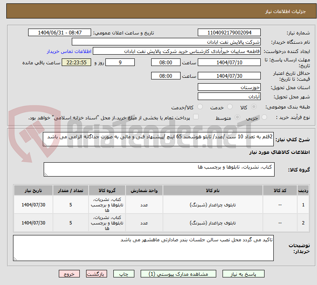Click the 'کد کالا' column header
Image resolution: width=317 pixels, height=285 pixels.
coord(280,190)
